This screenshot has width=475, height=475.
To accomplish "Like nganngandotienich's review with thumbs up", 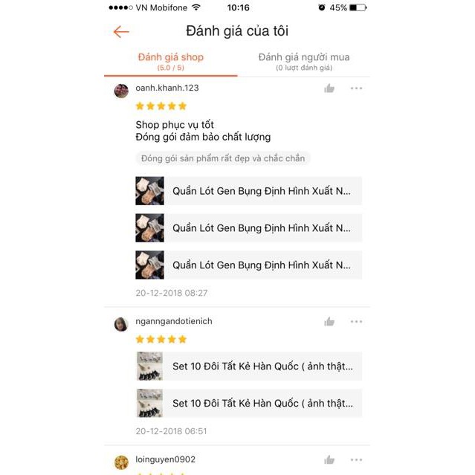I will [329, 321].
